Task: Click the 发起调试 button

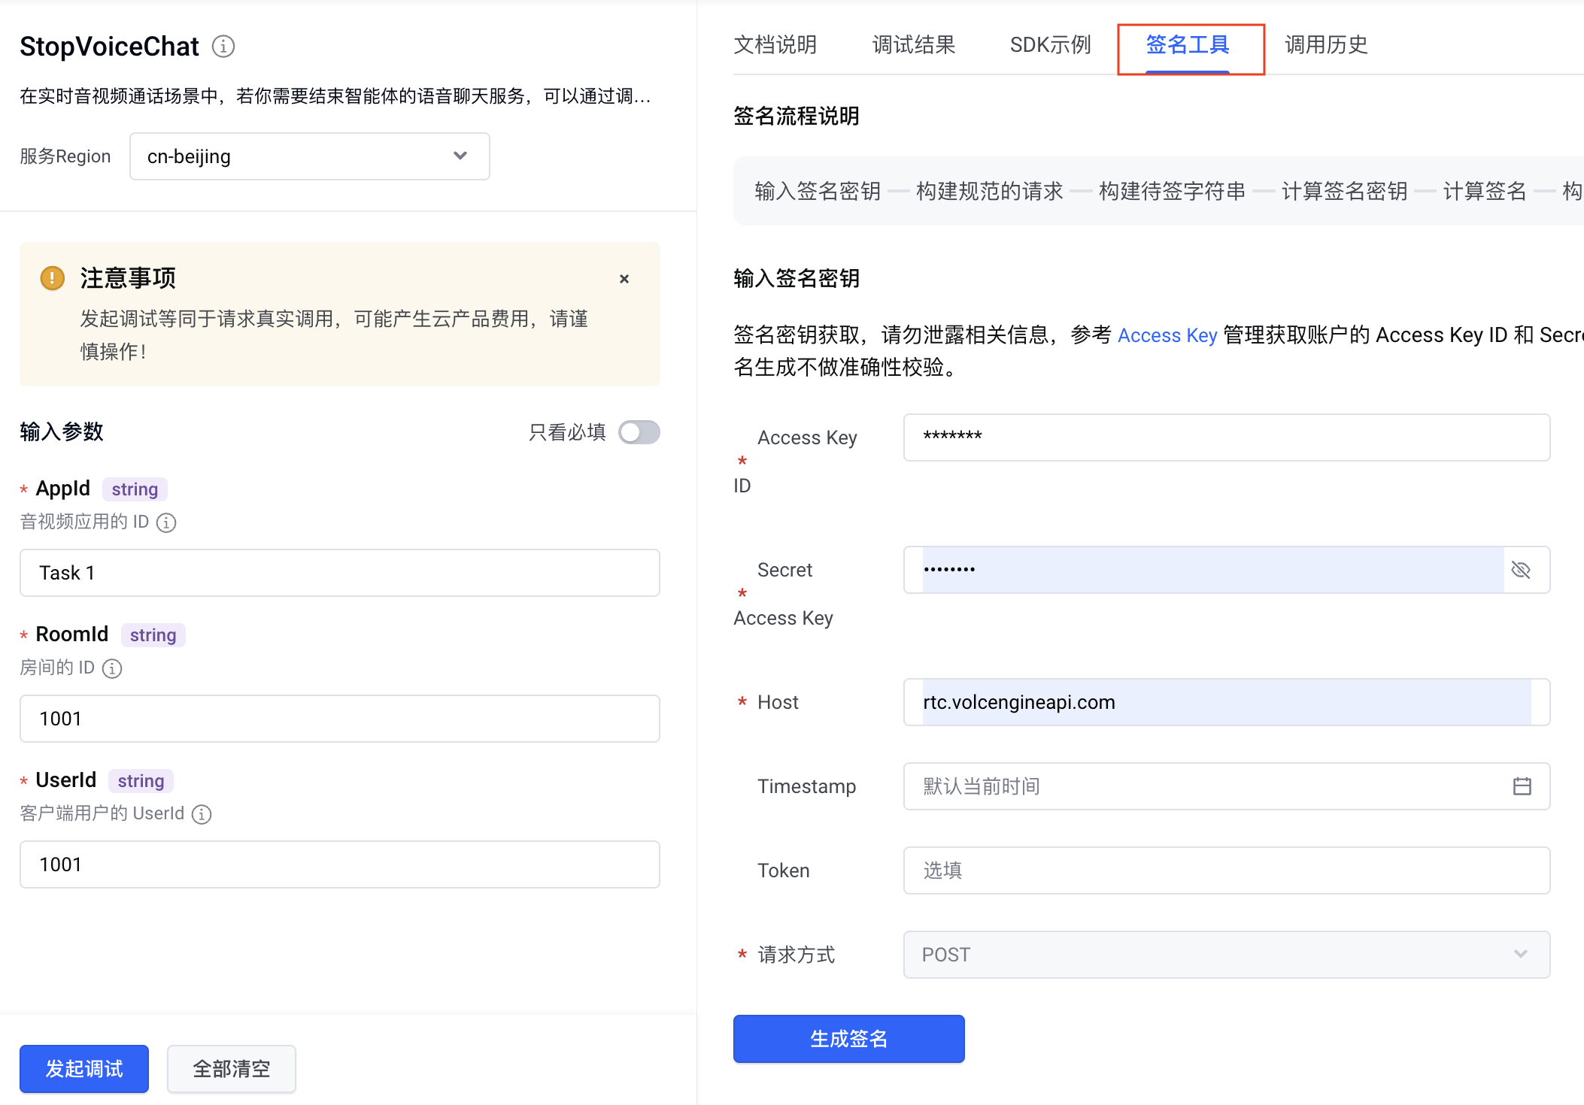Action: pos(84,1069)
